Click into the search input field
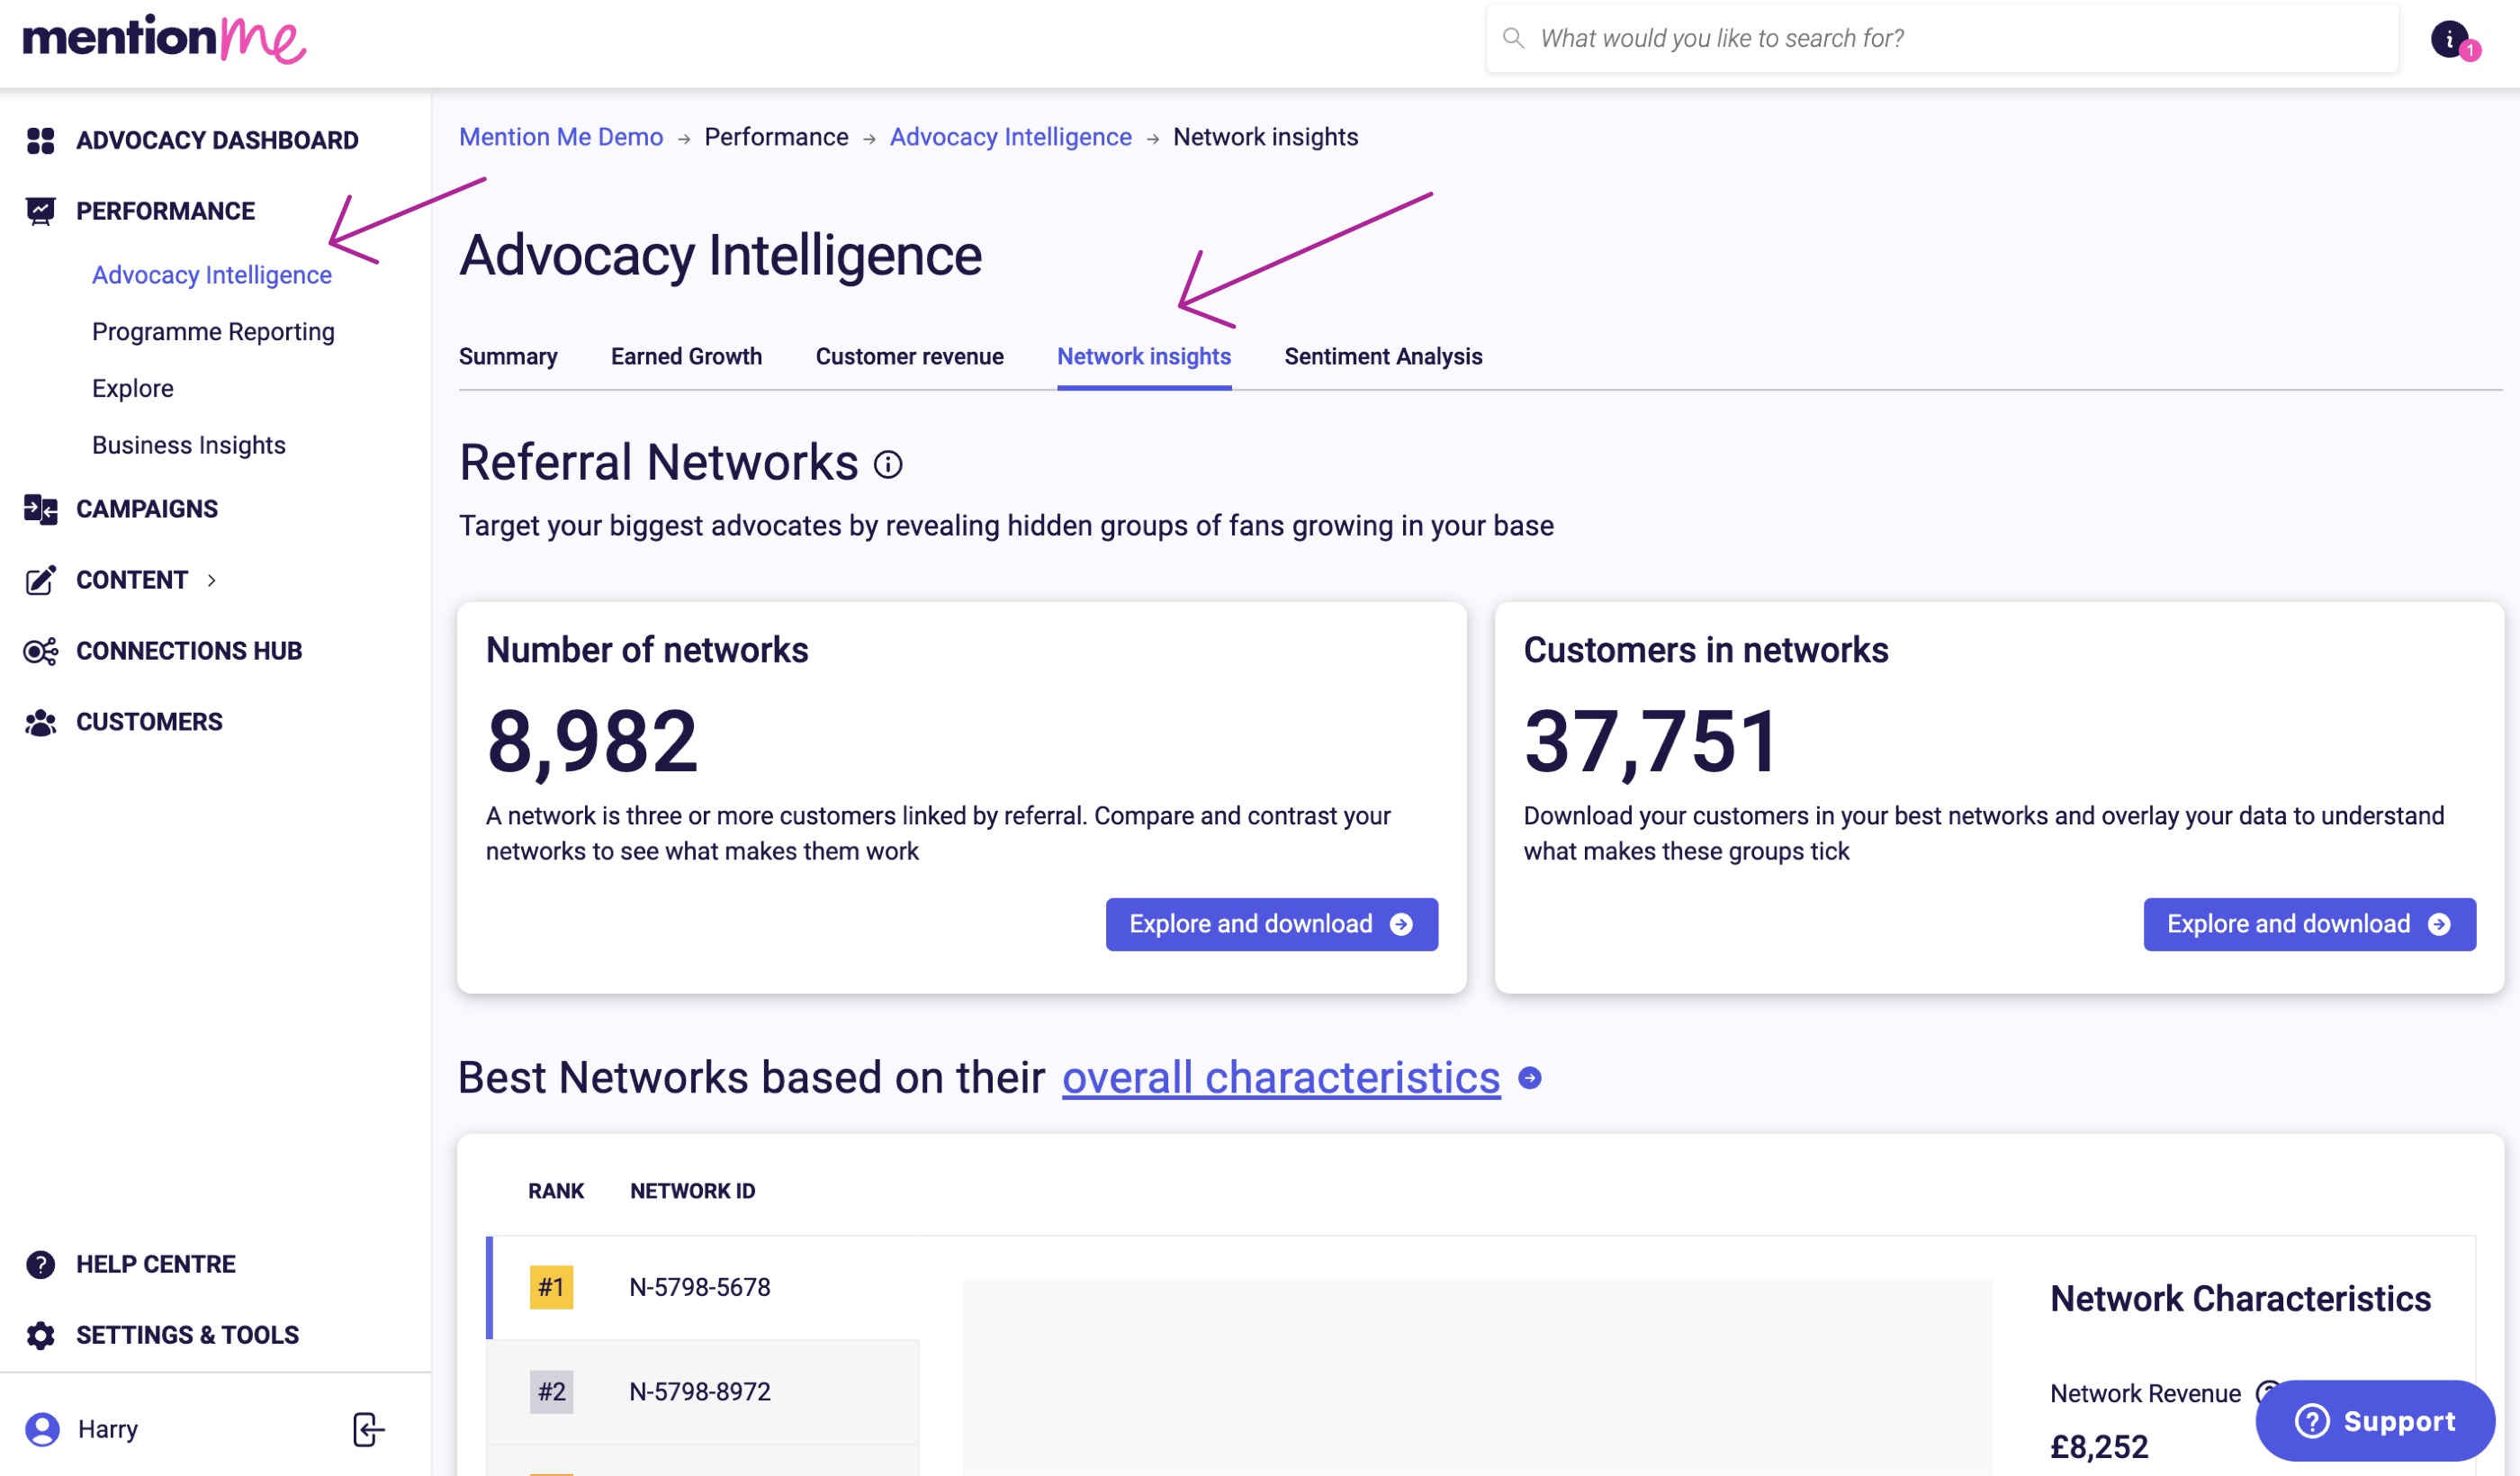The width and height of the screenshot is (2520, 1476). [1942, 38]
